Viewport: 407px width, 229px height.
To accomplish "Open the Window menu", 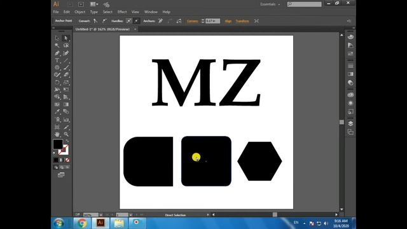I will point(151,12).
